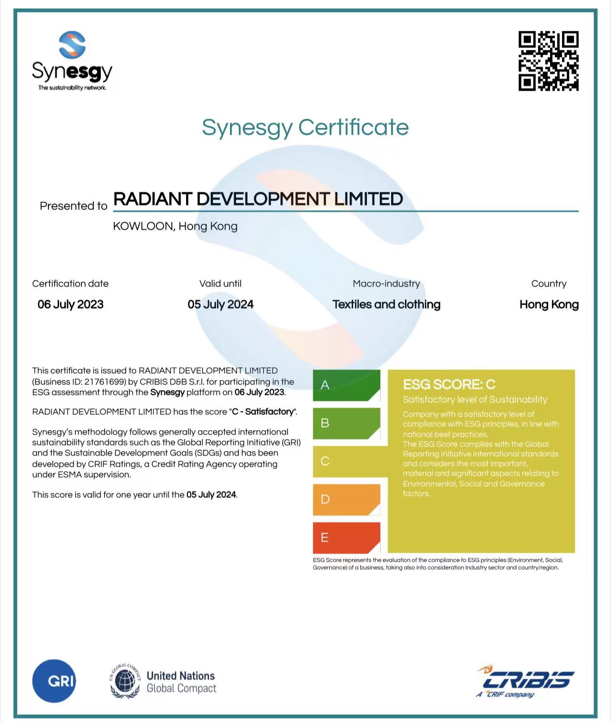This screenshot has width=611, height=722.
Task: Click the 'Presented to' label
Action: [x=74, y=206]
